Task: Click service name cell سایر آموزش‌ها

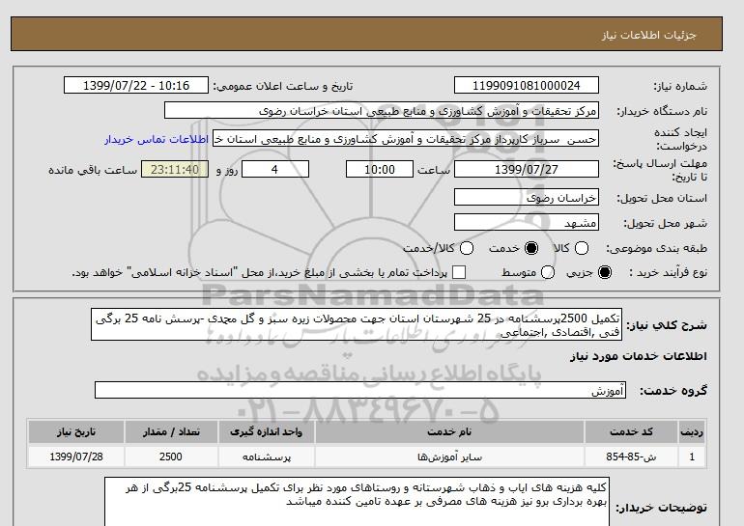Action: 449,457
